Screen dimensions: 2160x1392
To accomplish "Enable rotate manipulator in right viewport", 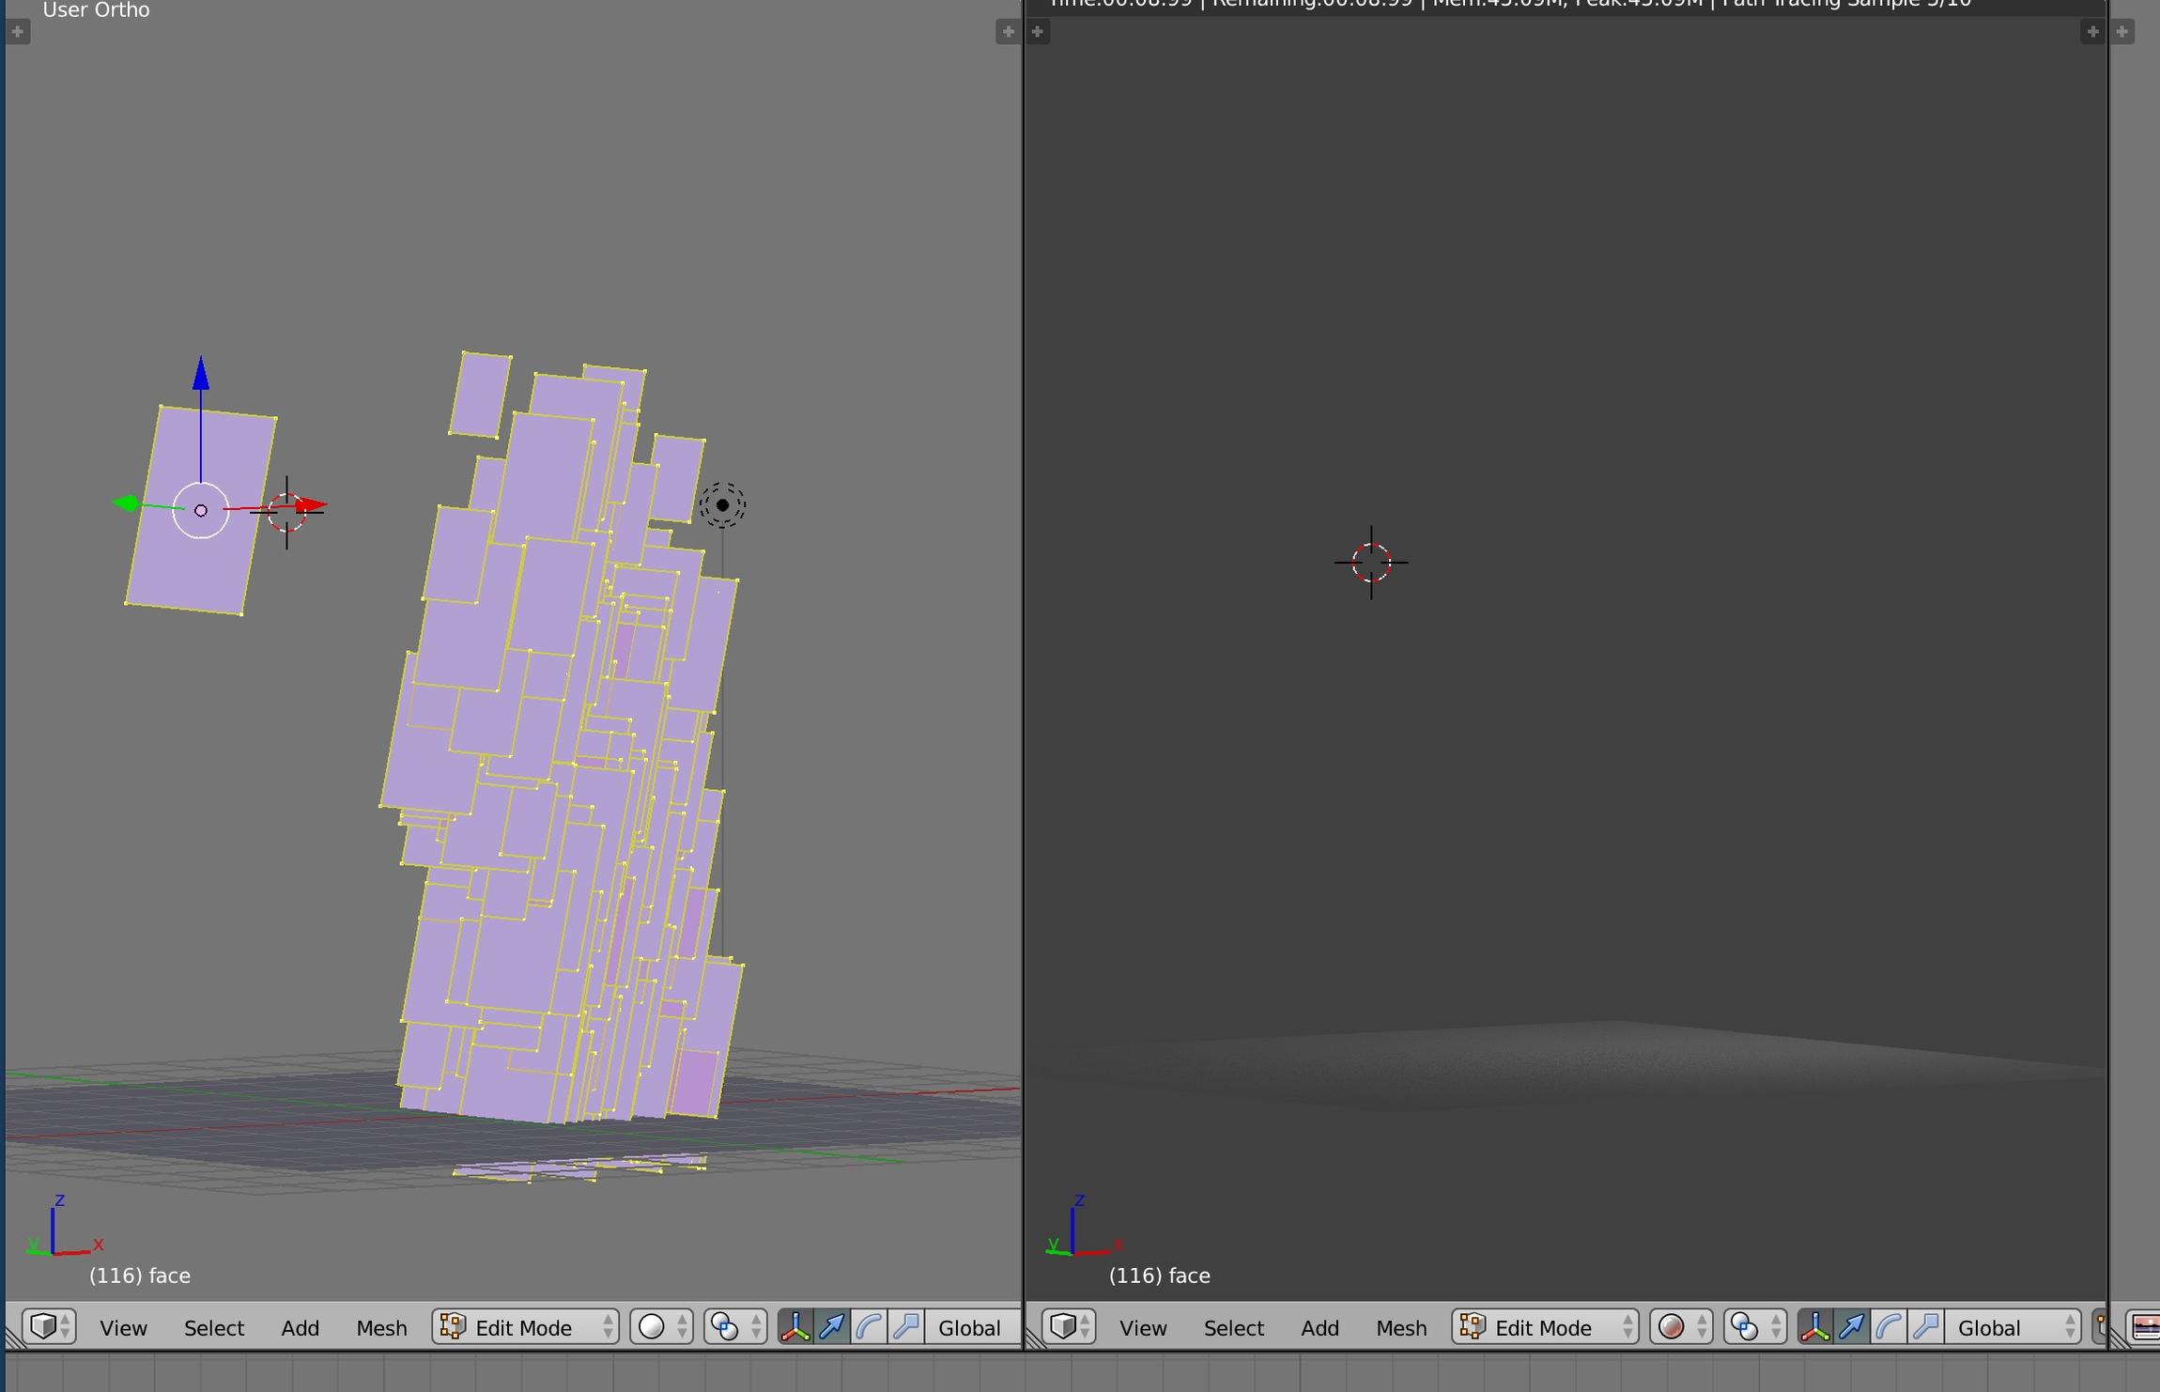I will [x=1889, y=1326].
